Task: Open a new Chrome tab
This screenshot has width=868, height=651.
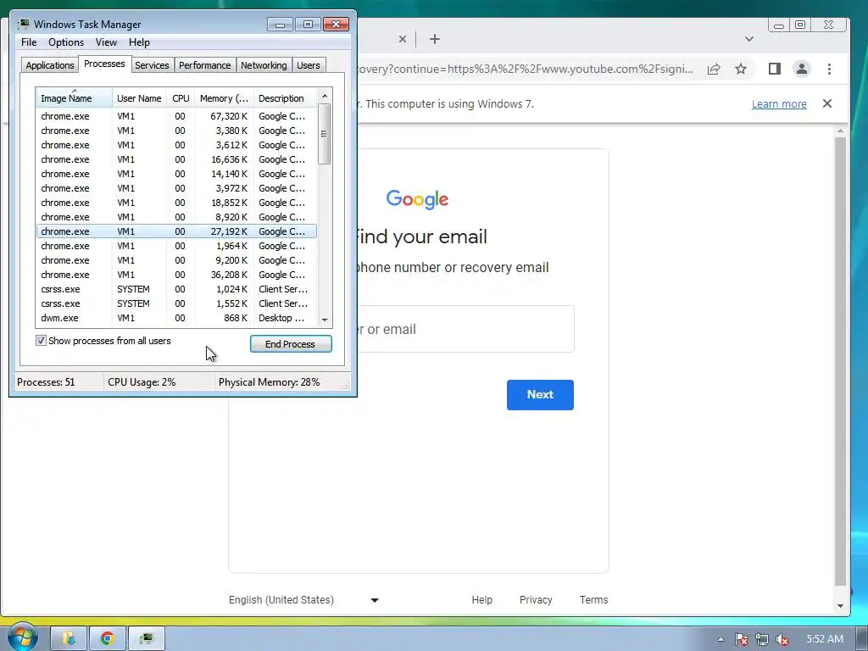Action: (x=435, y=39)
